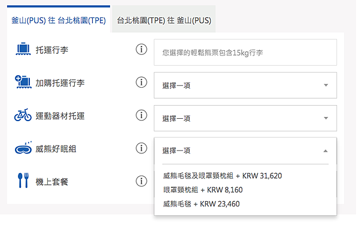Choose 眼罩頸枕組 + KRW 8,160 option
This screenshot has width=359, height=225.
point(203,190)
